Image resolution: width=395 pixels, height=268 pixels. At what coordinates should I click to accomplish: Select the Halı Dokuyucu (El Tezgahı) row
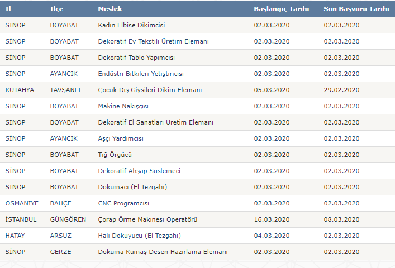point(139,236)
